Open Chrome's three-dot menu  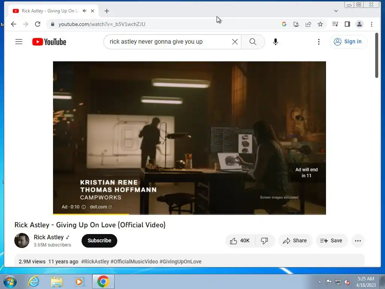pos(371,24)
